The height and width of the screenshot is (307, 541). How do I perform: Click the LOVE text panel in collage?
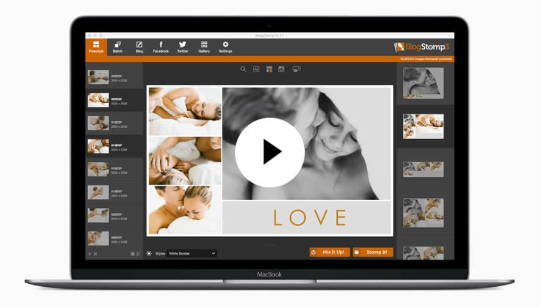pos(307,218)
